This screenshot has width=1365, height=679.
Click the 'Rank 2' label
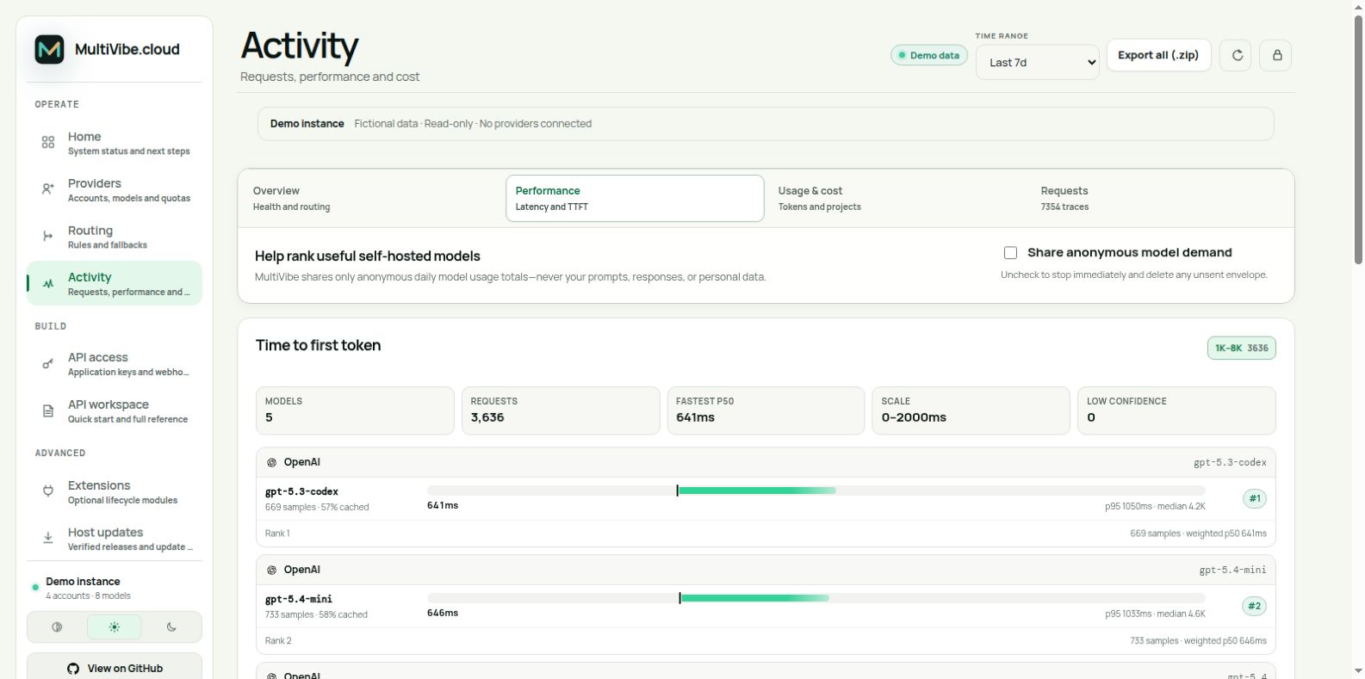coord(278,641)
